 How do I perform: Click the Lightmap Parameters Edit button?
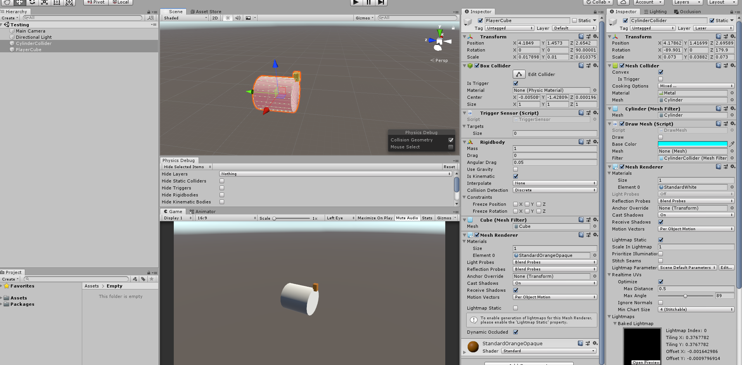[726, 268]
